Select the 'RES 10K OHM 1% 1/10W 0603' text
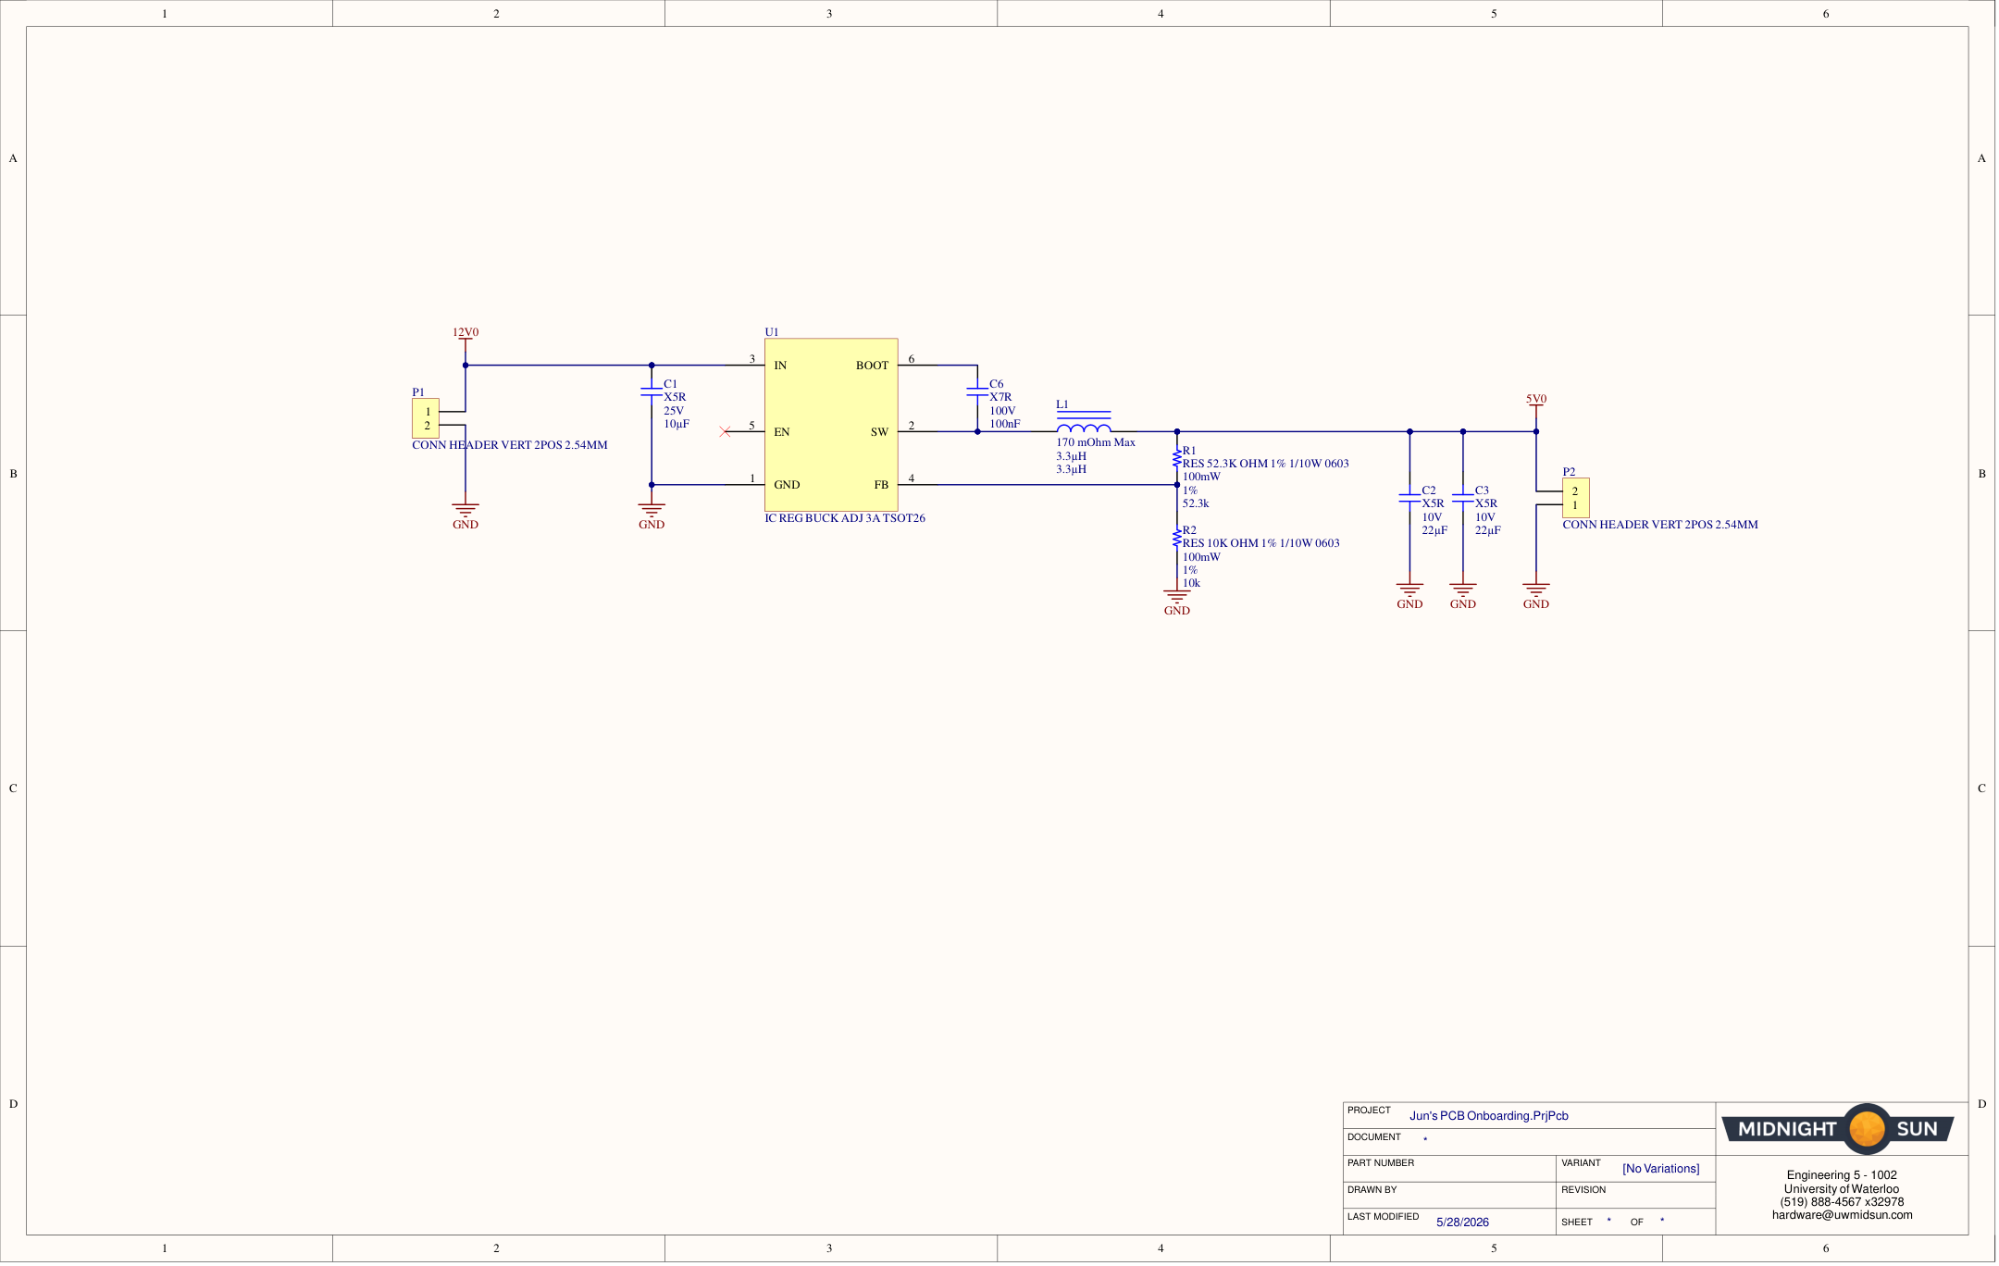This screenshot has height=1266, width=1999. 1261,543
